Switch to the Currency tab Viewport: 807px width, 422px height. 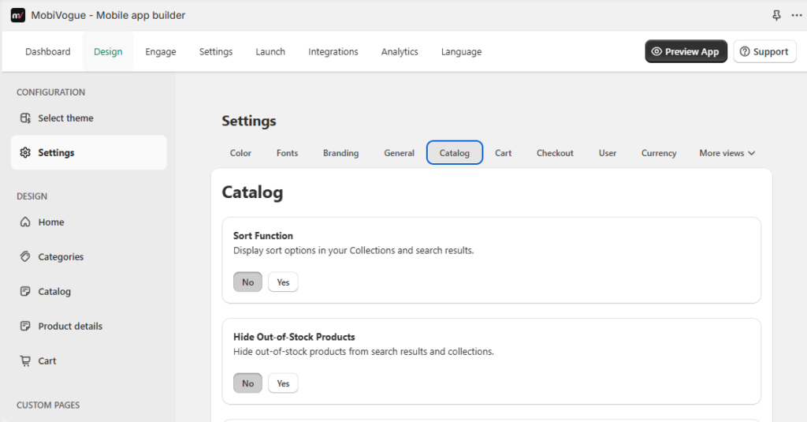[x=659, y=153]
